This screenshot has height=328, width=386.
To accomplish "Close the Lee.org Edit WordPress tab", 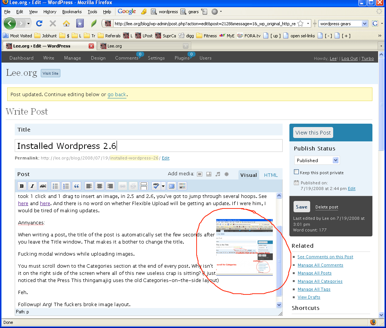I will 91,46.
